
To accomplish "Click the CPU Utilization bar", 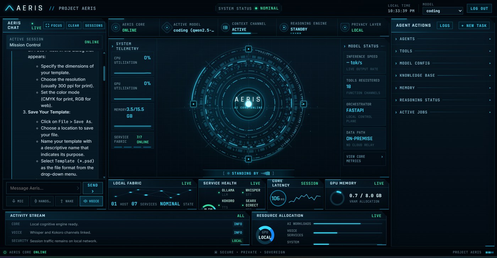I will tap(132, 73).
